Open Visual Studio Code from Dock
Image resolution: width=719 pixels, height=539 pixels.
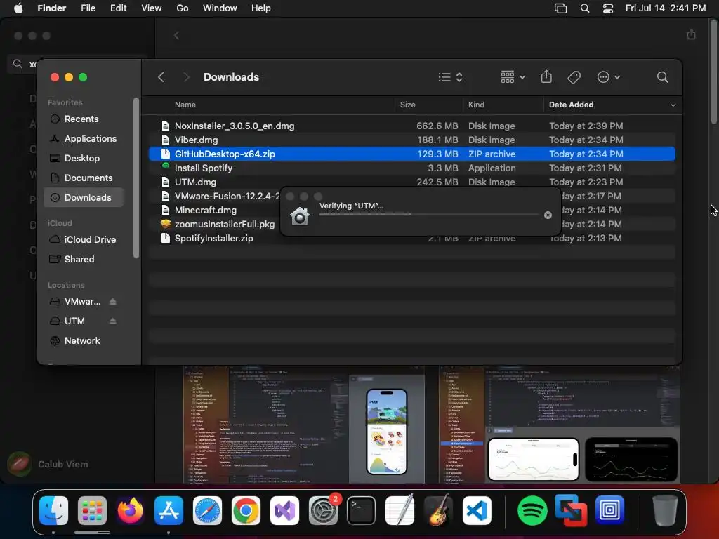477,510
